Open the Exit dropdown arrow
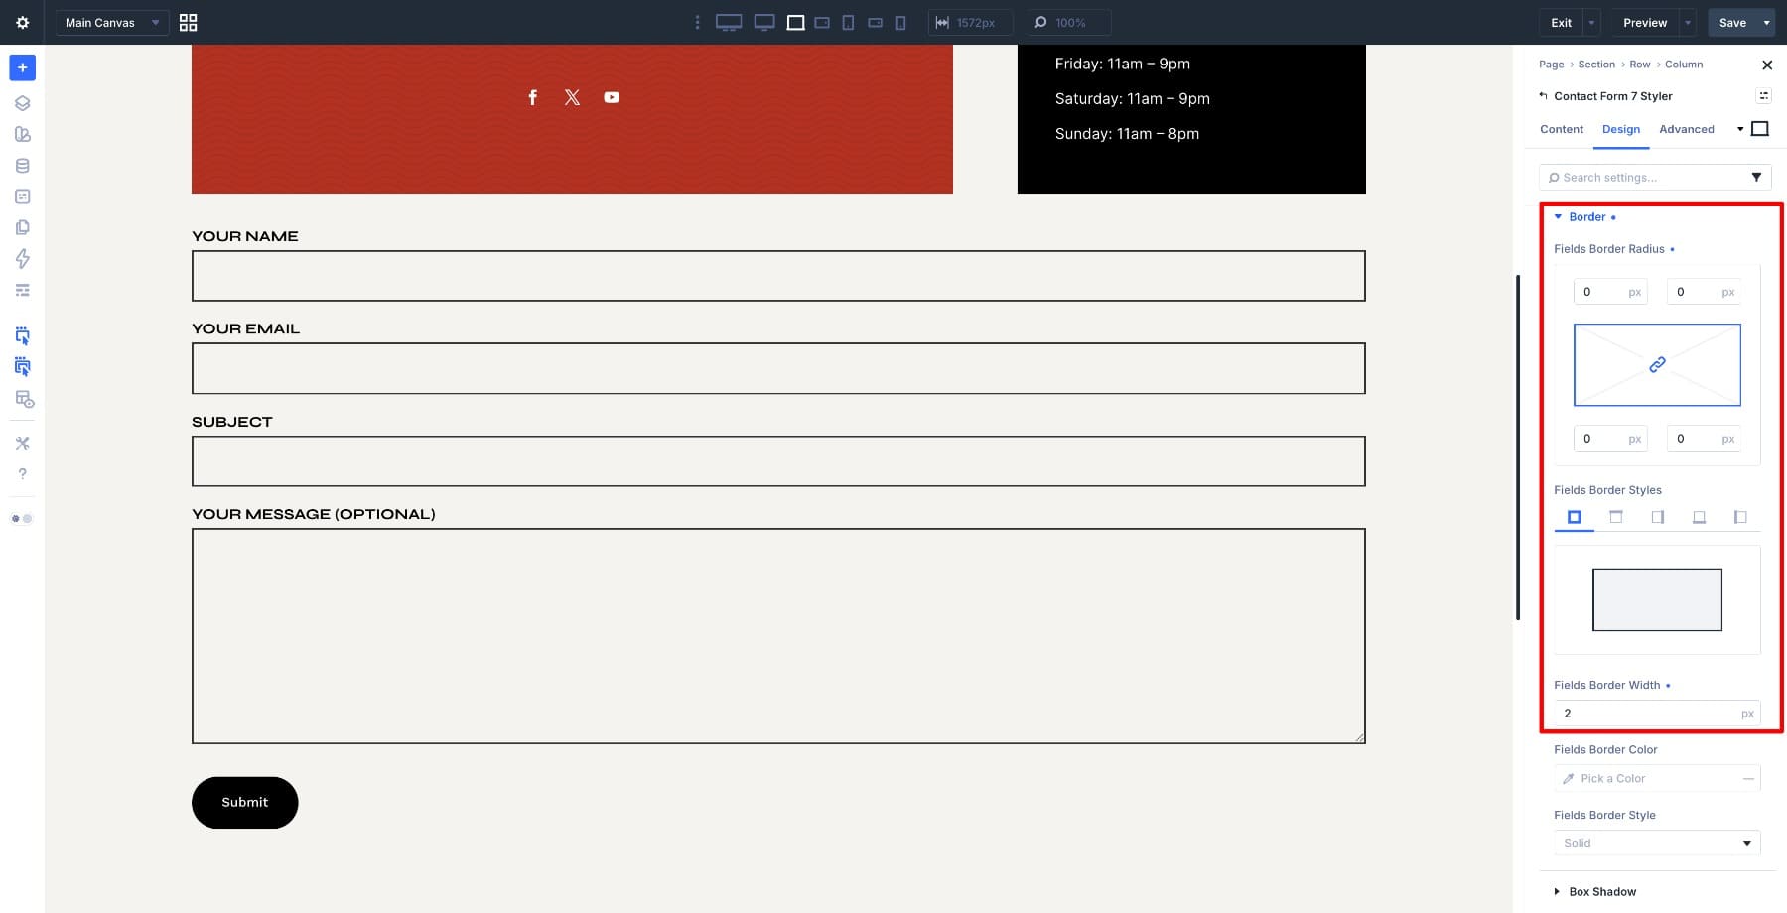This screenshot has width=1787, height=913. (1591, 22)
